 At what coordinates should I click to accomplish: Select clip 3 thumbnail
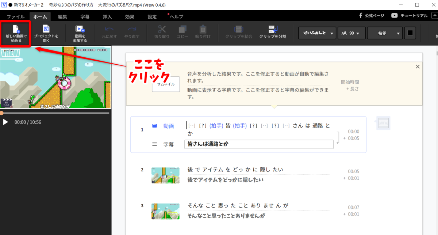click(x=165, y=211)
